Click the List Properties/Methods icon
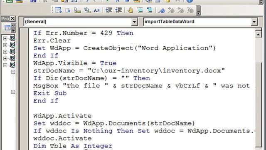This screenshot has height=150, width=266. tap(58, 10)
